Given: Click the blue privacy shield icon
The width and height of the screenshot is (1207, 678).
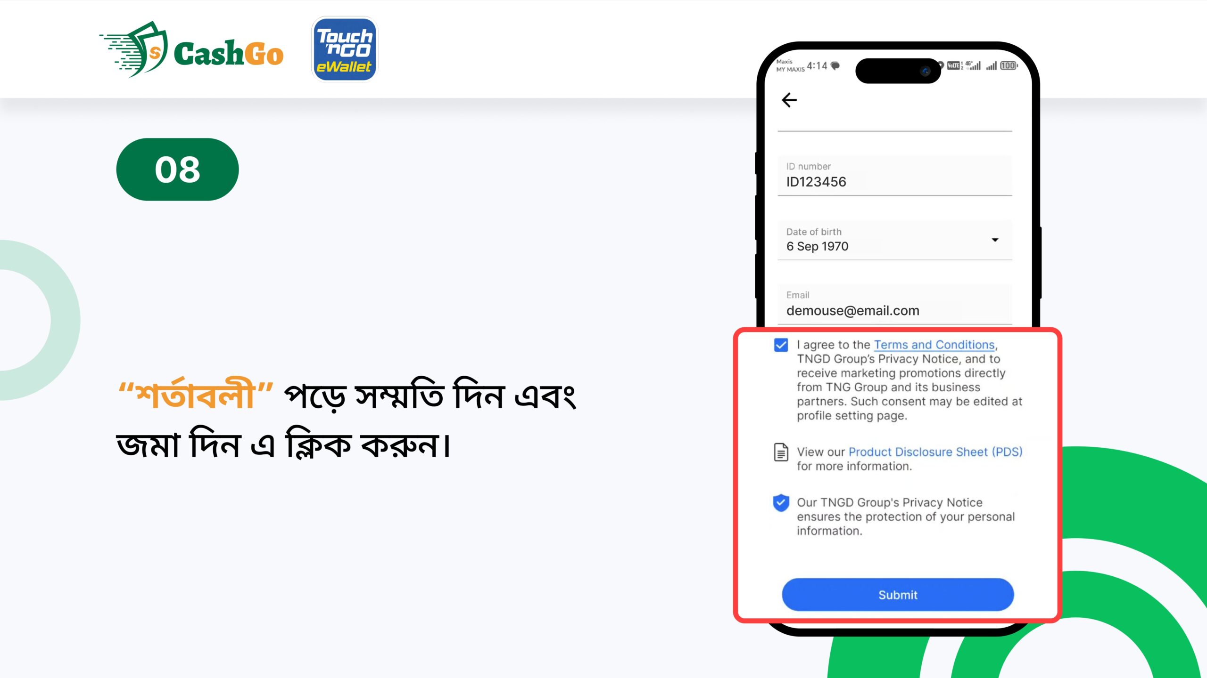Looking at the screenshot, I should click(x=781, y=503).
